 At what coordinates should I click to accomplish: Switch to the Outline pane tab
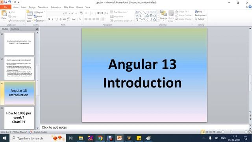15,29
